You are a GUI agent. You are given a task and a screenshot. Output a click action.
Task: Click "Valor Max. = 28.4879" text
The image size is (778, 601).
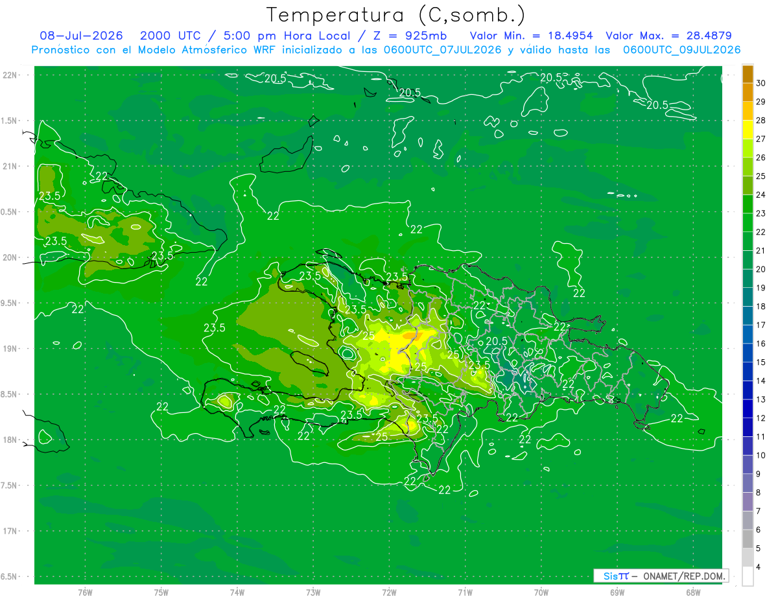[x=668, y=36]
